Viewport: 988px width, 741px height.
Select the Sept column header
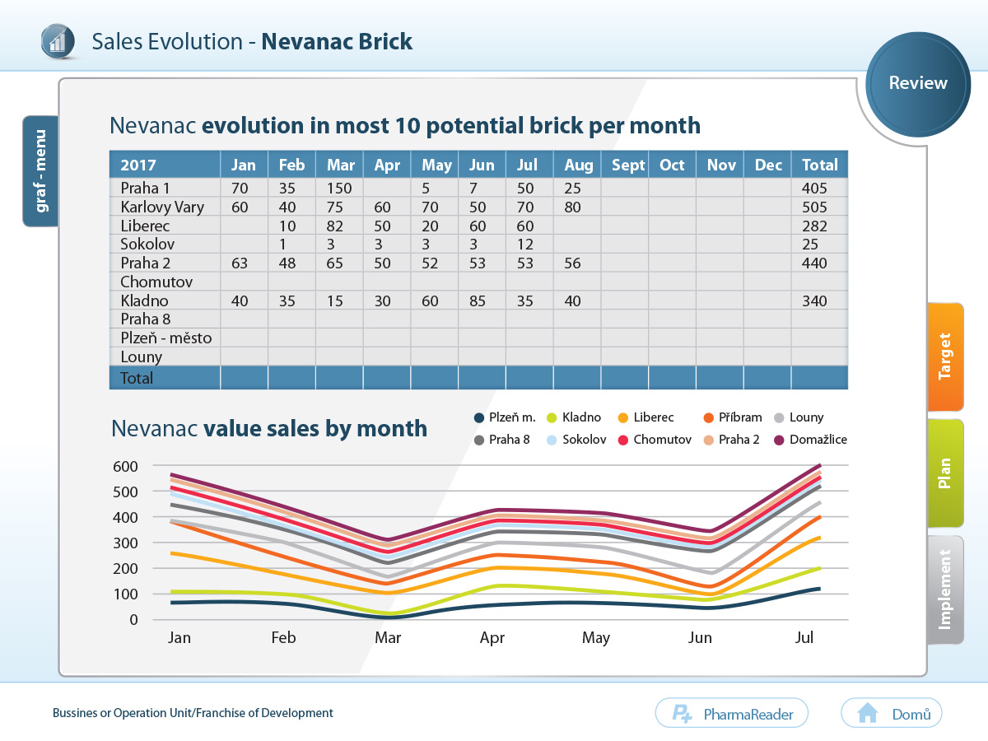click(626, 164)
